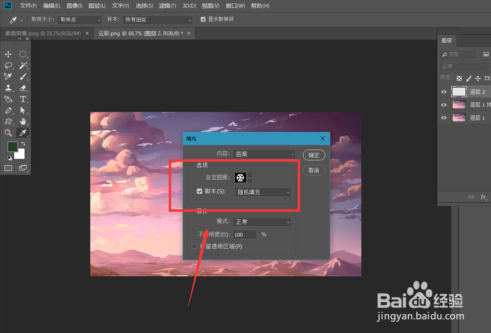Open the Contents dropdown set to 图案
This screenshot has height=333, width=491.
[x=264, y=154]
